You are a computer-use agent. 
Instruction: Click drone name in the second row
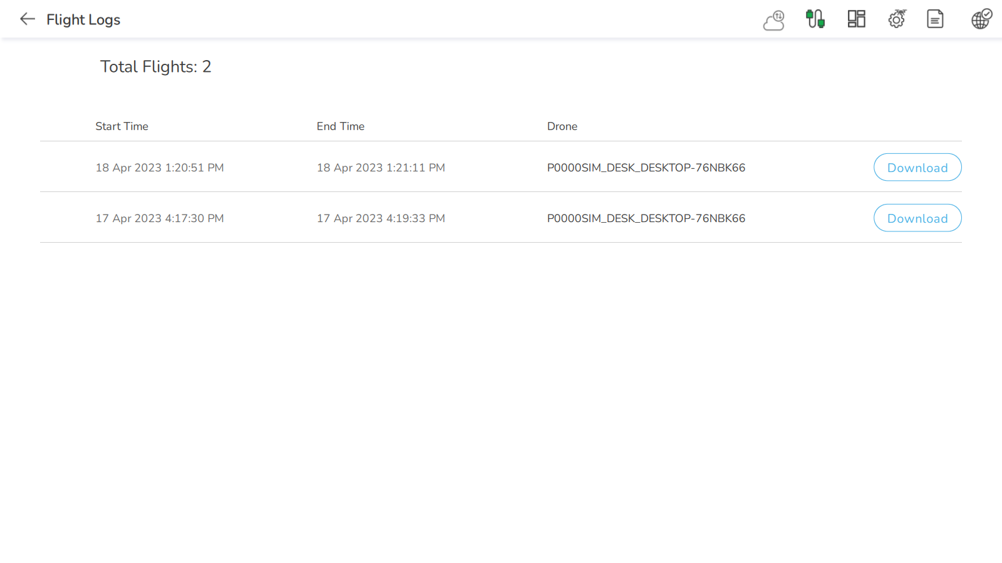(646, 218)
